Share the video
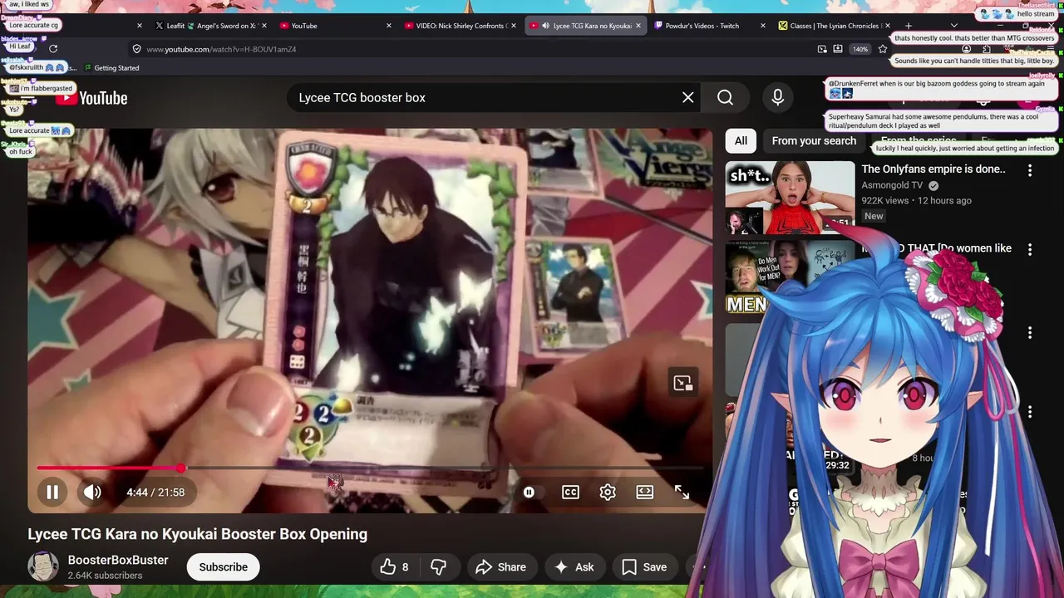 coord(500,567)
